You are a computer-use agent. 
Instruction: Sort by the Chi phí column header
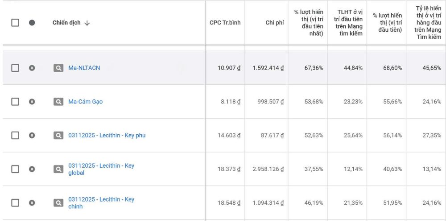(x=274, y=23)
